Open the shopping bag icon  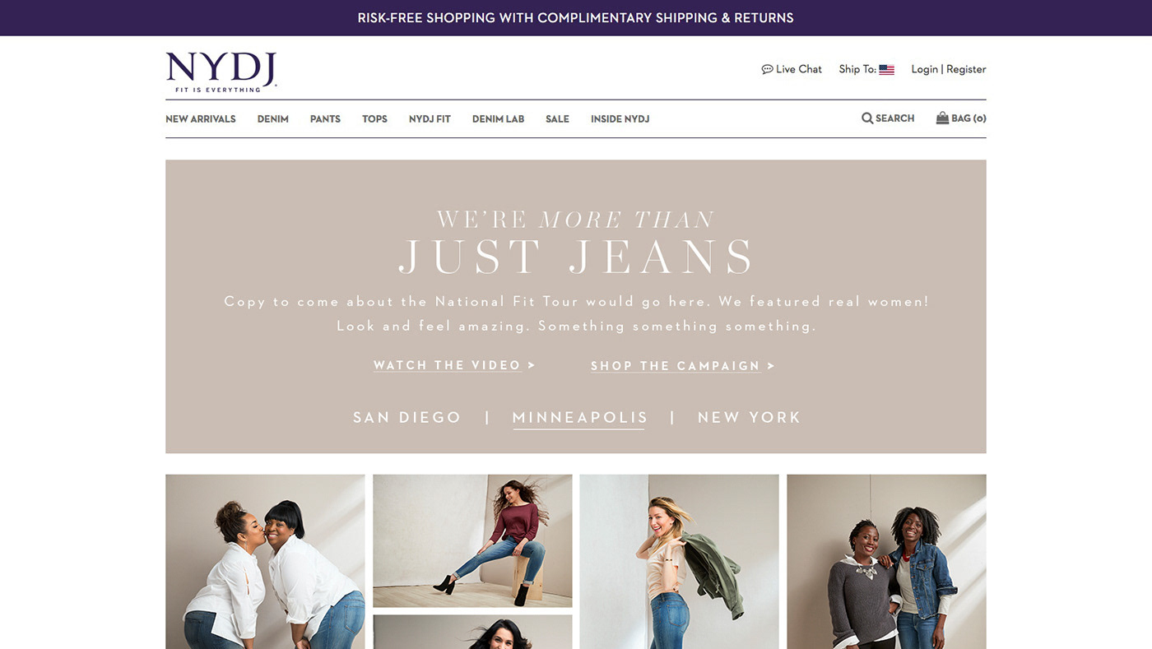[942, 118]
